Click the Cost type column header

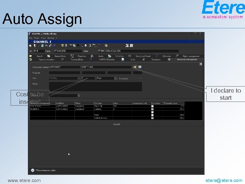(x=103, y=103)
